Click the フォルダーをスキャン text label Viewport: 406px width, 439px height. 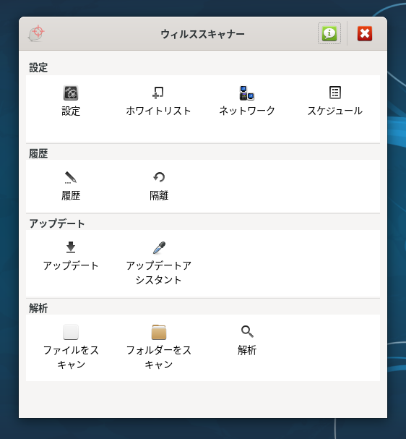click(x=158, y=357)
